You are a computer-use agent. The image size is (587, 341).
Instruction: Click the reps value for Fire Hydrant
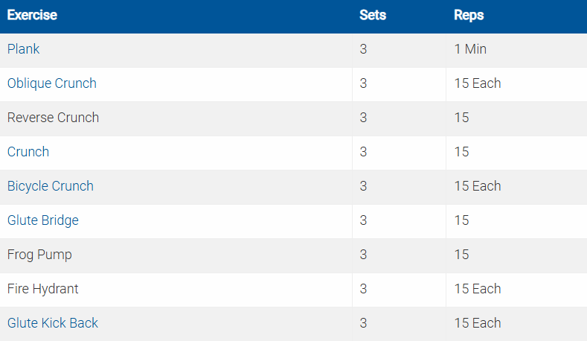(478, 289)
